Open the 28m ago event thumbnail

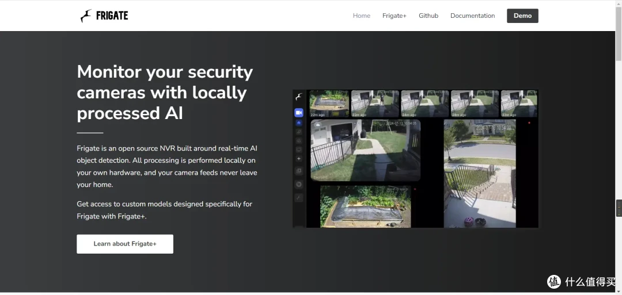(475, 104)
